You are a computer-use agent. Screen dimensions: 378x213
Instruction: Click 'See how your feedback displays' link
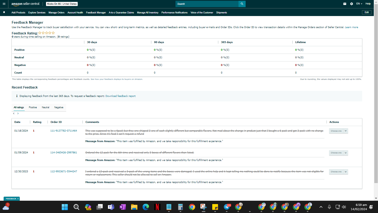point(117,79)
